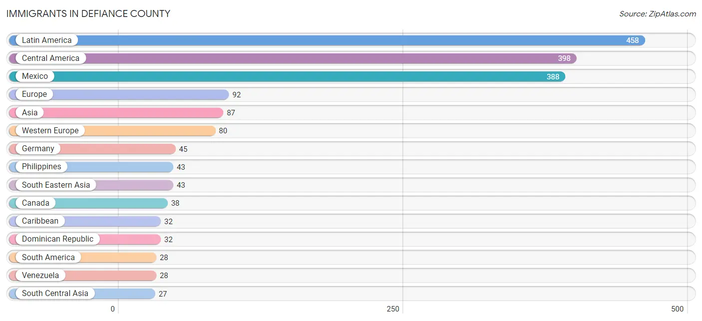Click the value 388 on Mexico bar
This screenshot has height=321, width=702.
point(553,77)
